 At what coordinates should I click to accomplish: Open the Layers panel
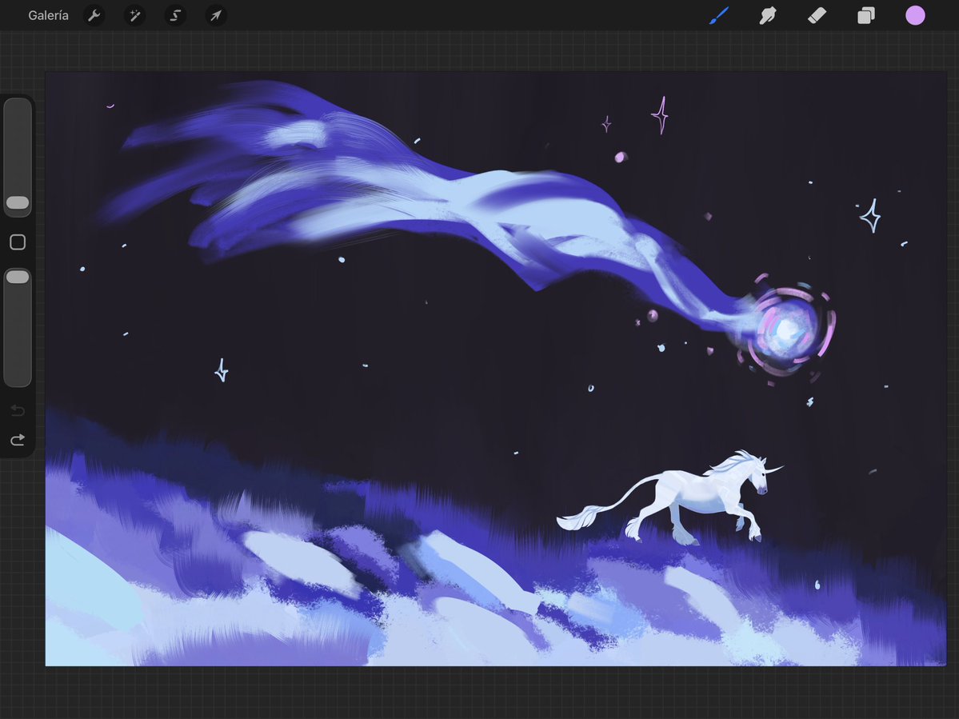click(x=866, y=15)
